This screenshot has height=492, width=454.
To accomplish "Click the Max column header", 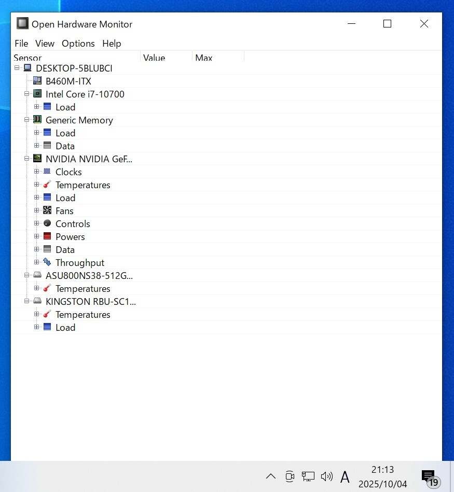I will click(218, 57).
